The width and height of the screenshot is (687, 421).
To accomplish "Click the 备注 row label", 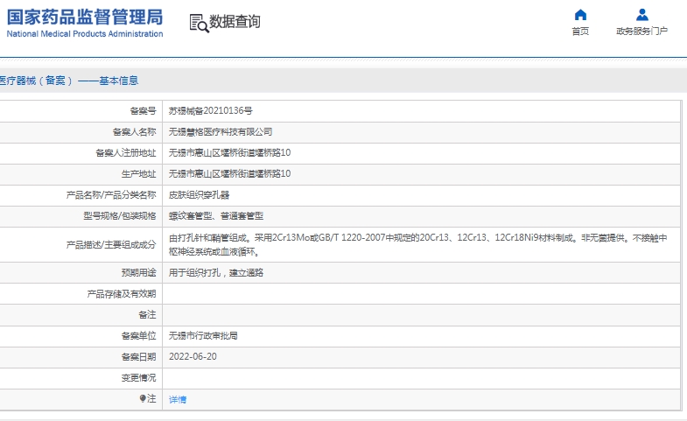I will [x=147, y=314].
